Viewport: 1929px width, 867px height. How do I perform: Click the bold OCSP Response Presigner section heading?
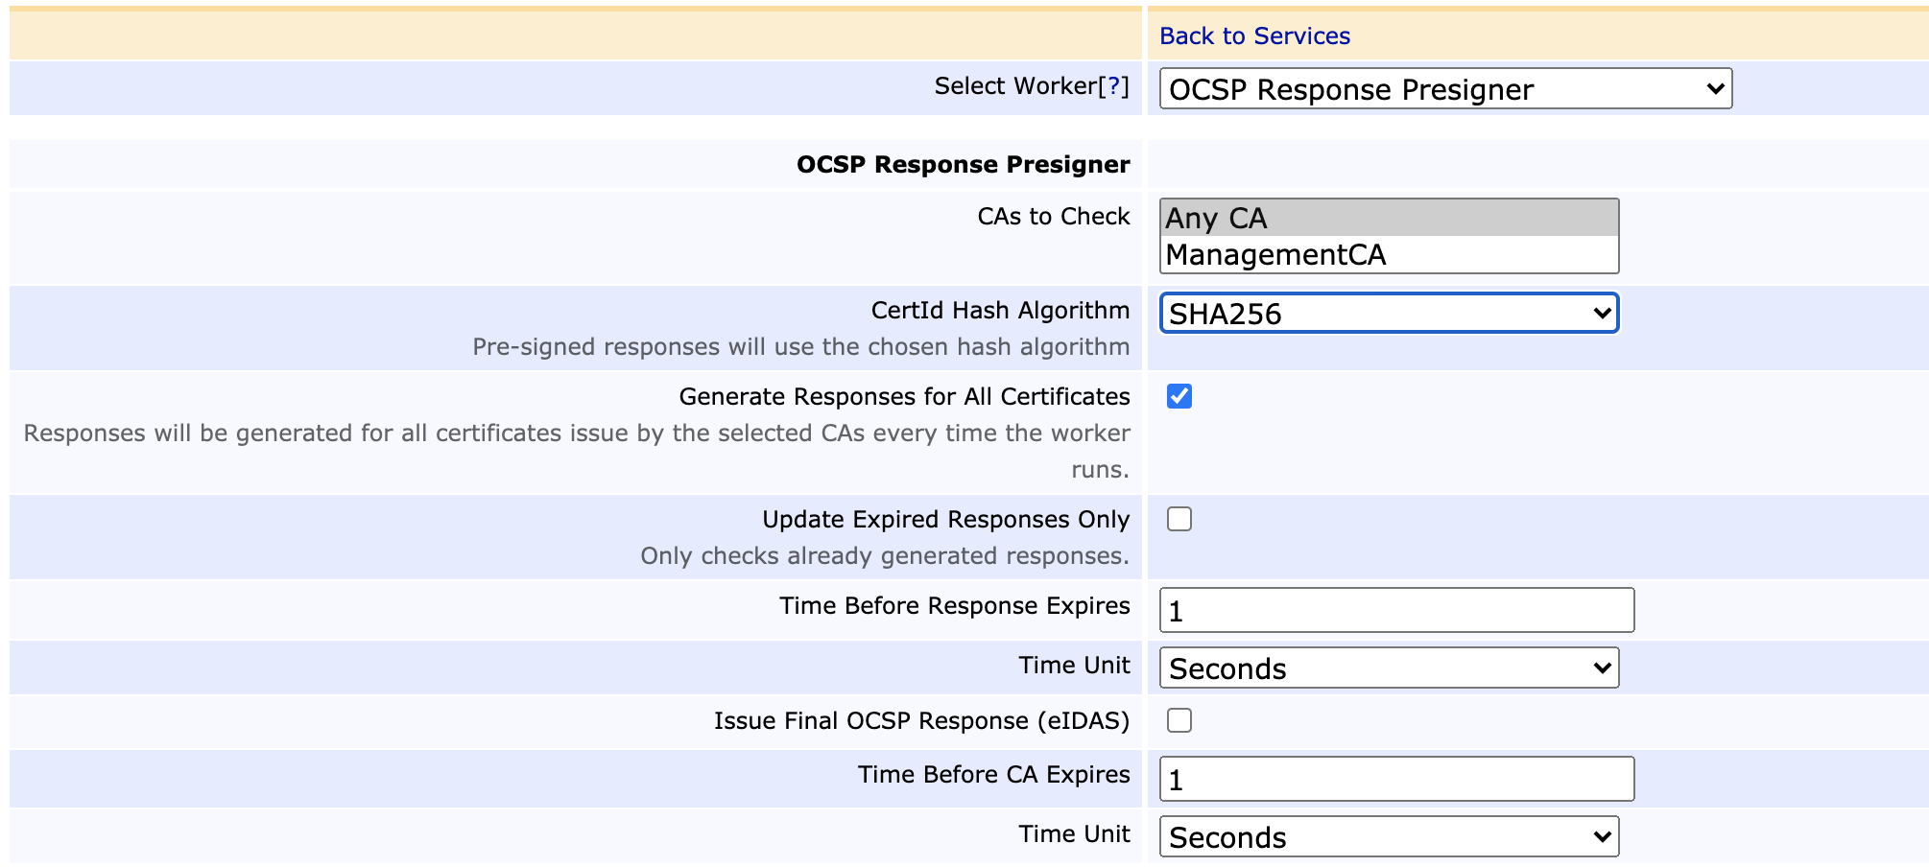click(963, 165)
